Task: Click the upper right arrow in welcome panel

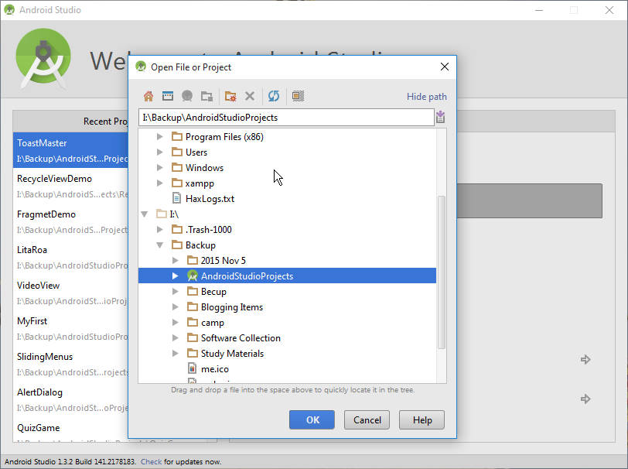Action: coord(585,360)
